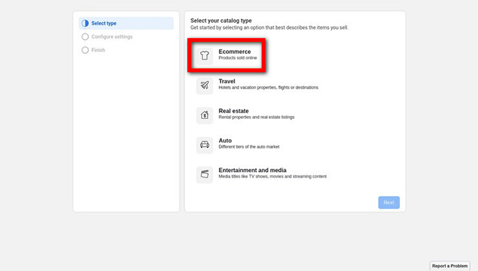Select the Ecommerce catalog type label
The width and height of the screenshot is (478, 271).
point(235,51)
